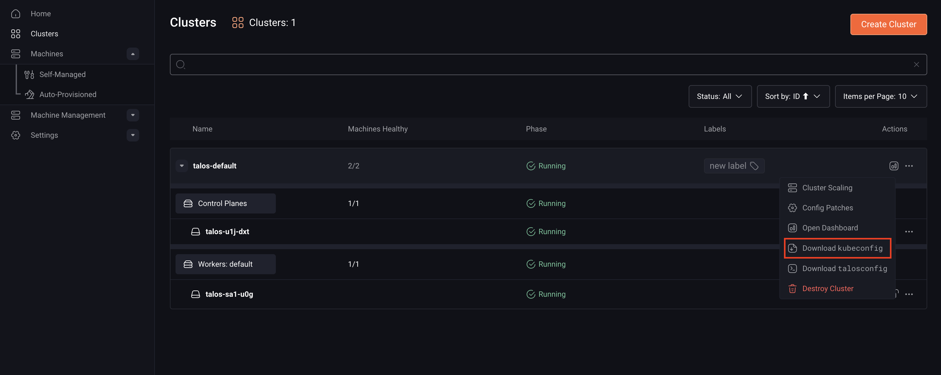The width and height of the screenshot is (941, 375).
Task: Select the Self-Managed machines icon
Action: (29, 74)
